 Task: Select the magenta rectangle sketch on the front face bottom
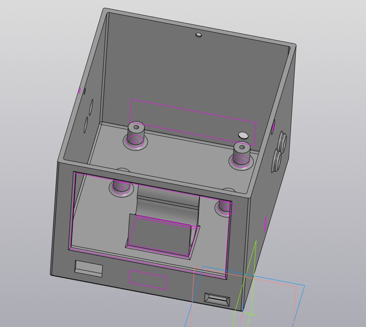pos(148,279)
